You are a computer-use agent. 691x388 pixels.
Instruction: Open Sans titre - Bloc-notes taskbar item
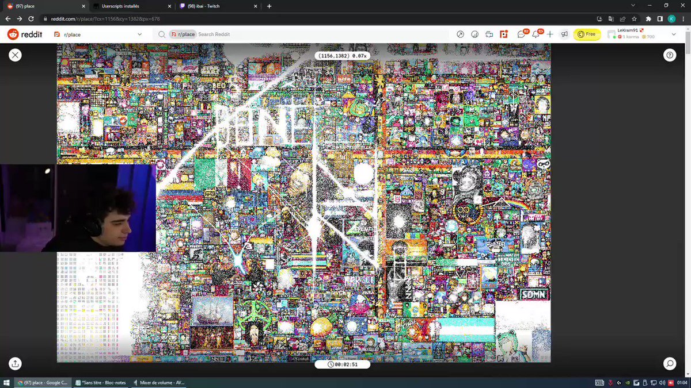[101, 382]
